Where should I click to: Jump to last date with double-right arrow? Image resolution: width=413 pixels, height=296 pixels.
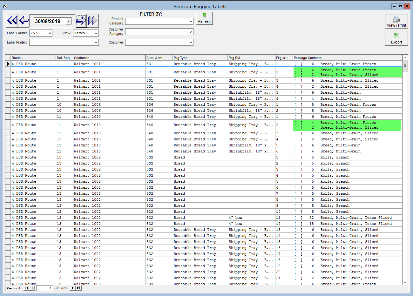[93, 21]
